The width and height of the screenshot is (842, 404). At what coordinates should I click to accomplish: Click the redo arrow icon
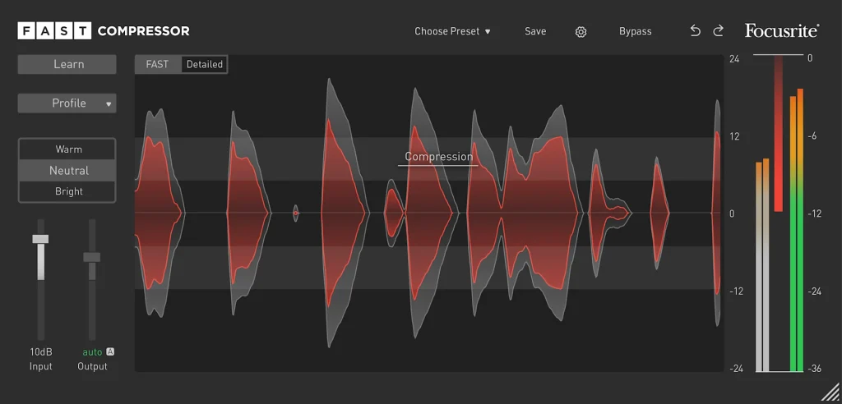tap(718, 31)
